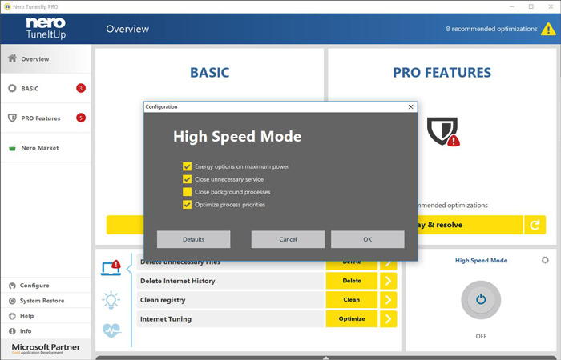
Task: Click the PRO Features shield alert icon
Action: tap(443, 131)
